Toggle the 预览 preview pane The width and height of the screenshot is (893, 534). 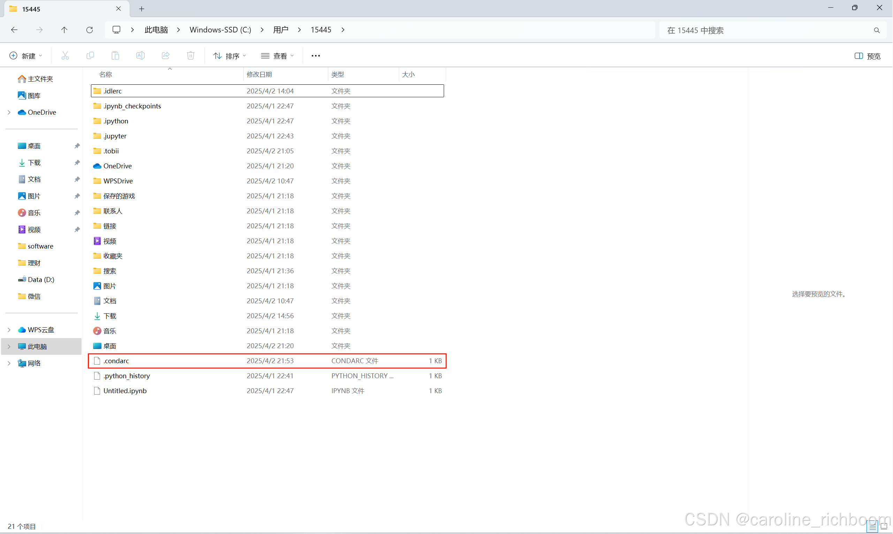point(867,56)
